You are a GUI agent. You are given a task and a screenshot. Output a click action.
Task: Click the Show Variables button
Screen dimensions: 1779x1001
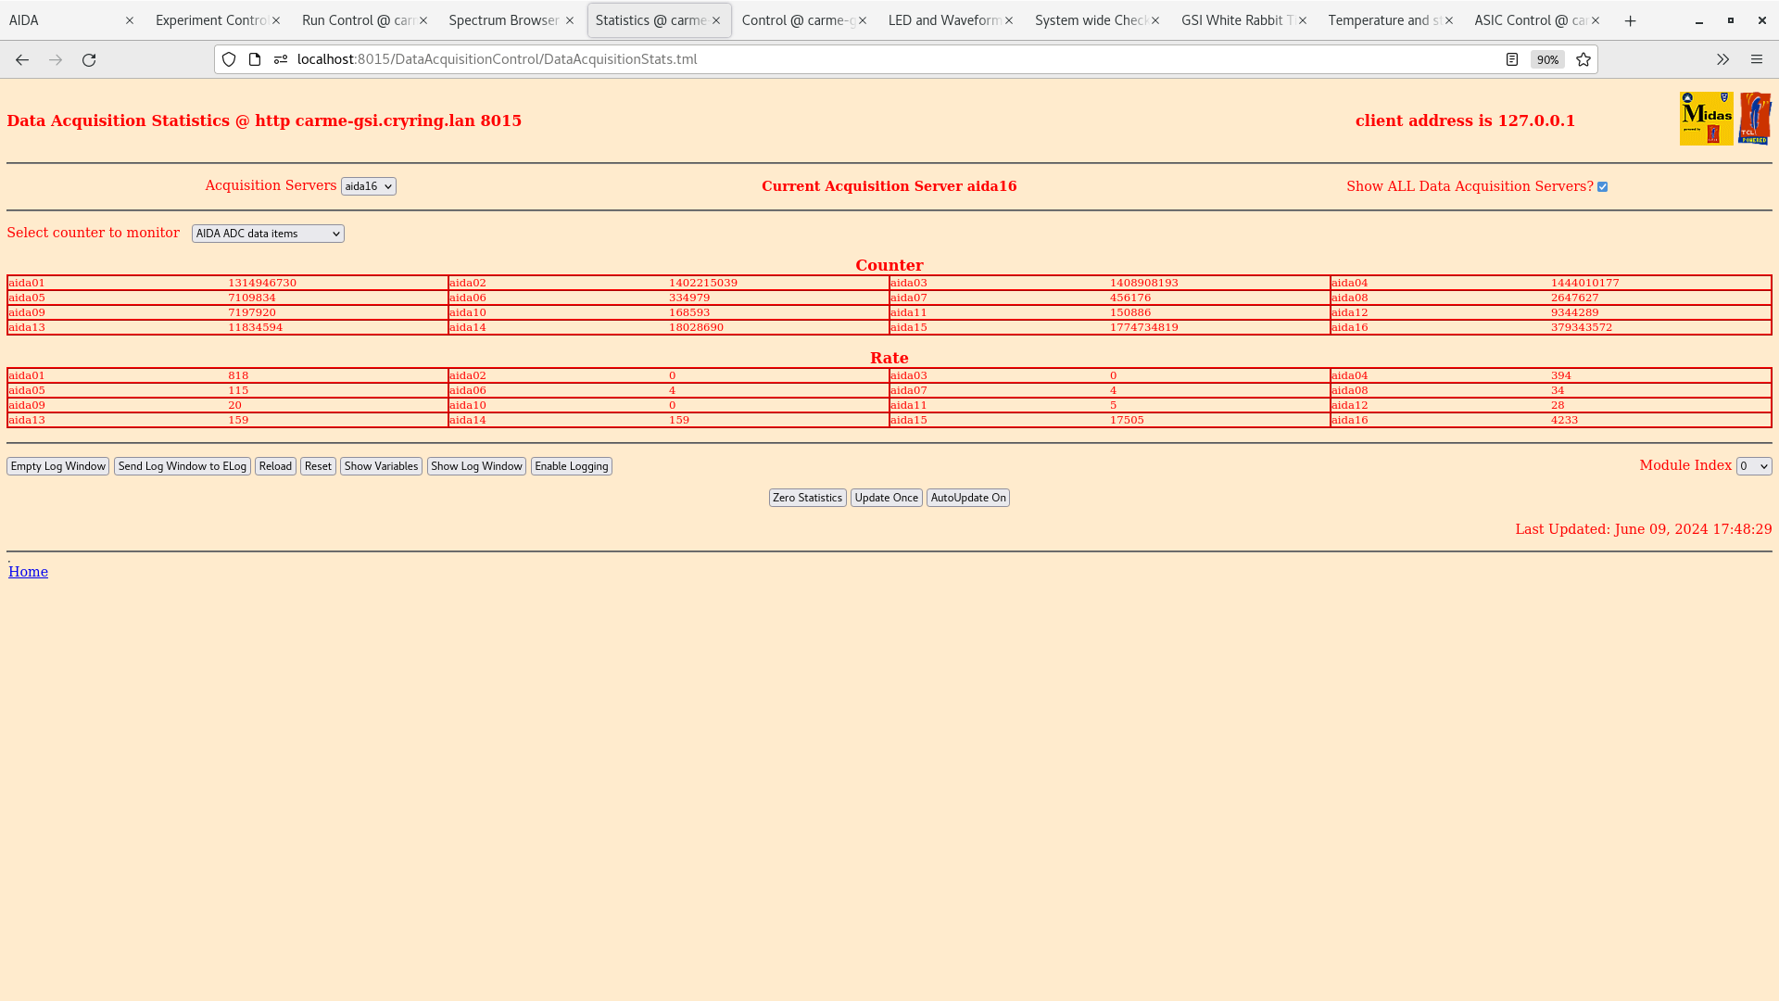pos(380,465)
